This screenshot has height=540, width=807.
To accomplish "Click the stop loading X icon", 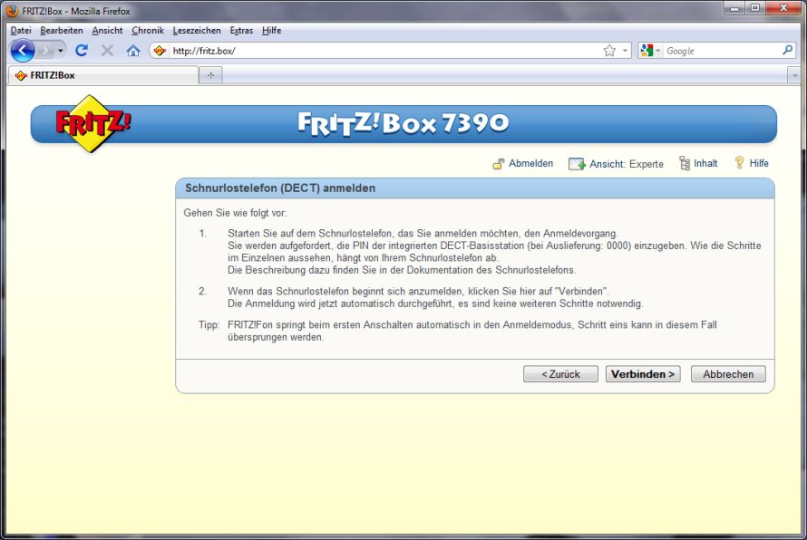I will pos(107,51).
